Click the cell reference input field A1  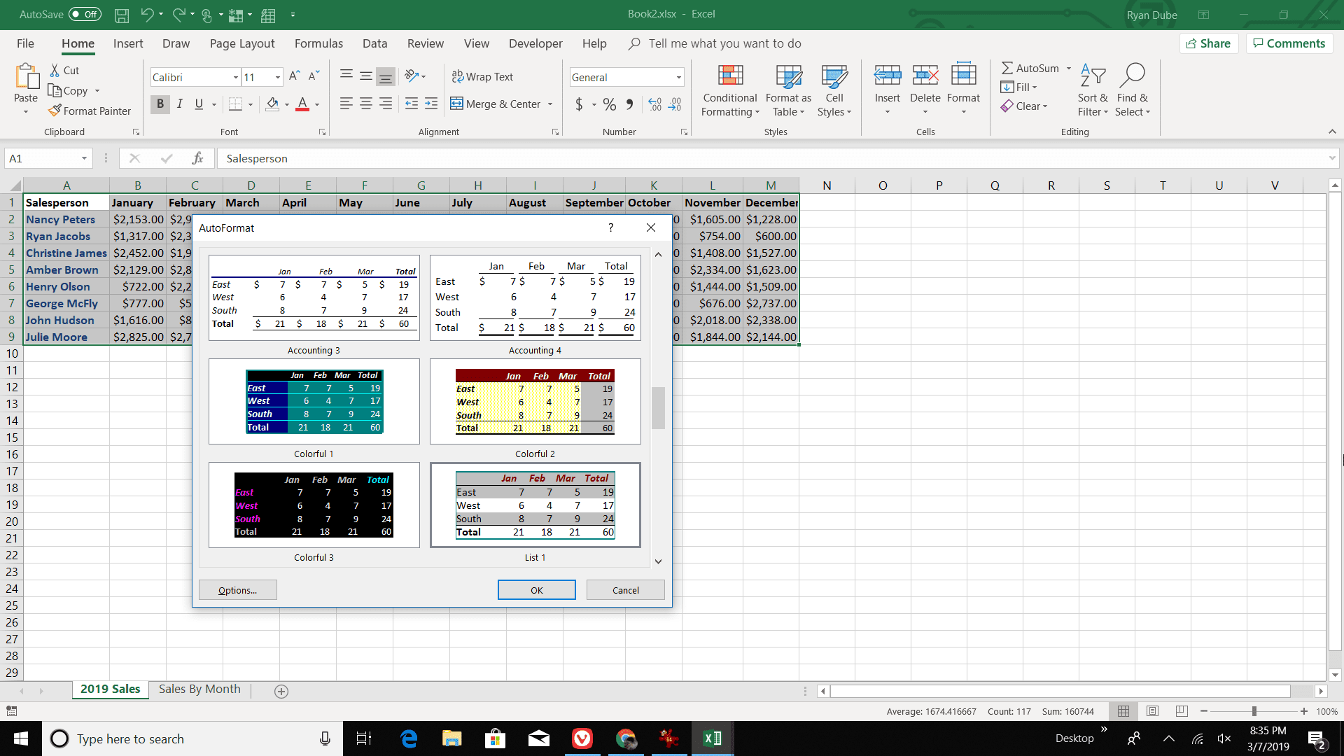47,157
